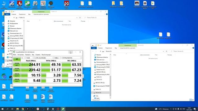Open Yandex Browser from the taskbar
The height and width of the screenshot is (111, 198).
click(x=38, y=109)
